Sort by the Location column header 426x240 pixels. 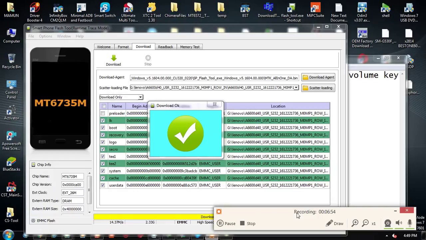278,106
